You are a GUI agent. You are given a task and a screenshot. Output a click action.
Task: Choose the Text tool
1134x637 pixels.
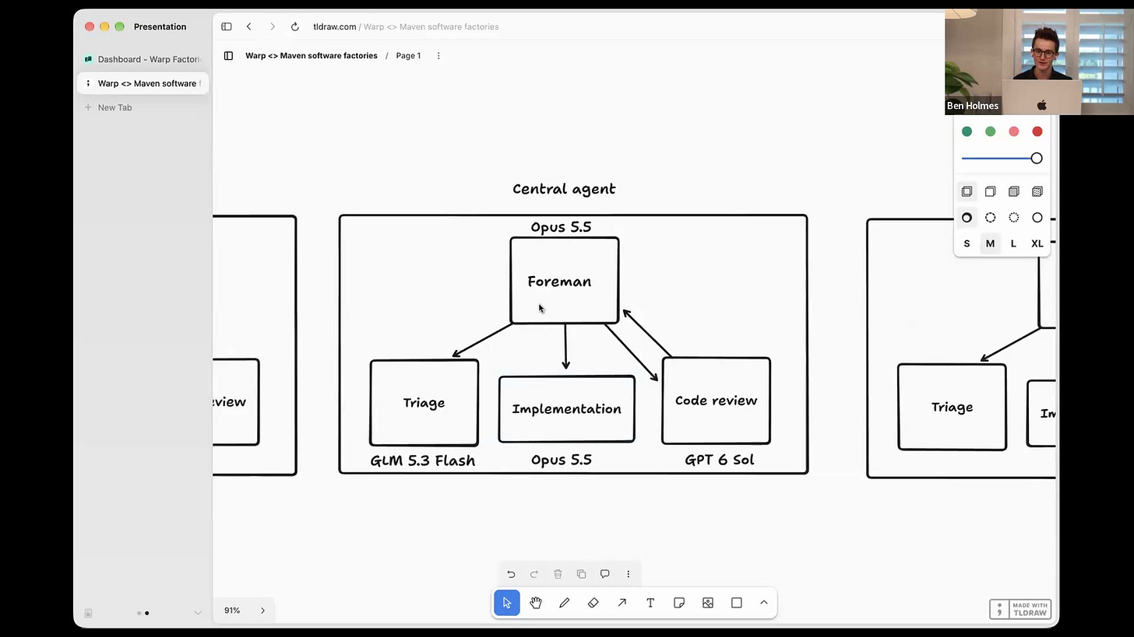click(650, 603)
